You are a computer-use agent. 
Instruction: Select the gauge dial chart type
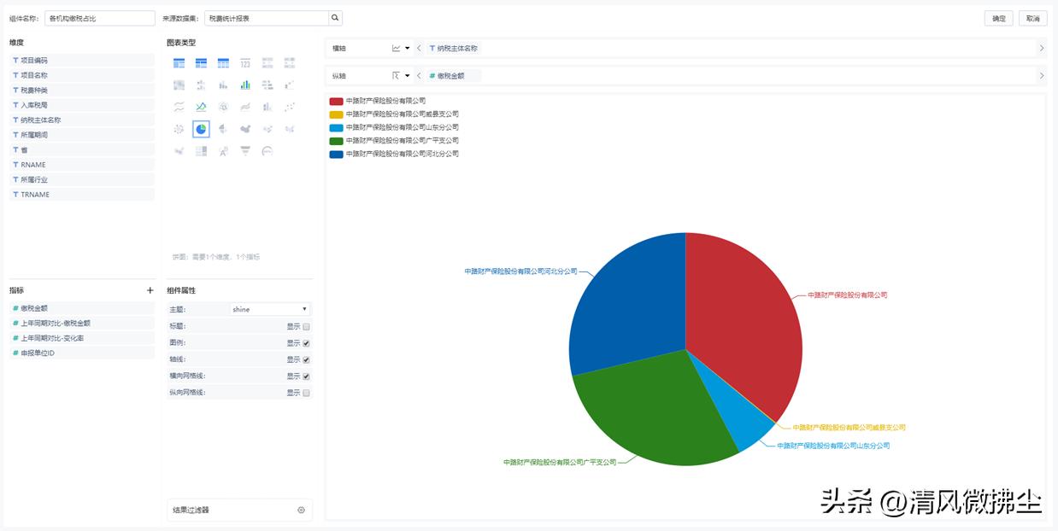(x=267, y=151)
